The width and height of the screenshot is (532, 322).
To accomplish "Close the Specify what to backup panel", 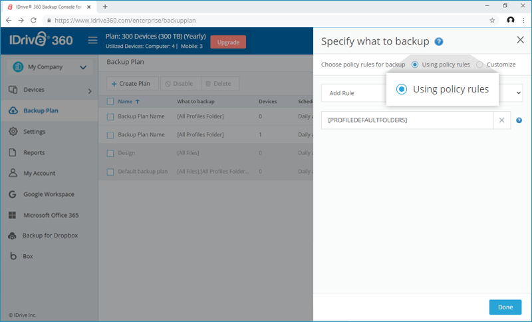I will point(520,40).
